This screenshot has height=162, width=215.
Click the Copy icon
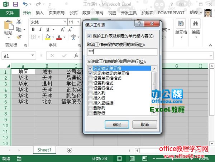click(19, 29)
